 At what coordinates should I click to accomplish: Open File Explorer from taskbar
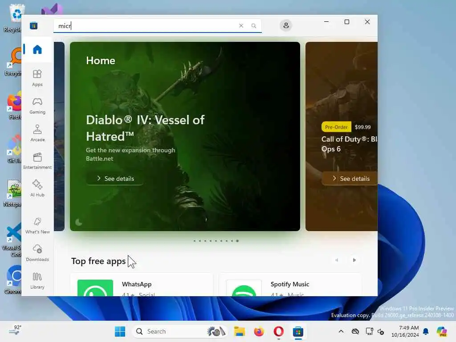click(x=239, y=331)
